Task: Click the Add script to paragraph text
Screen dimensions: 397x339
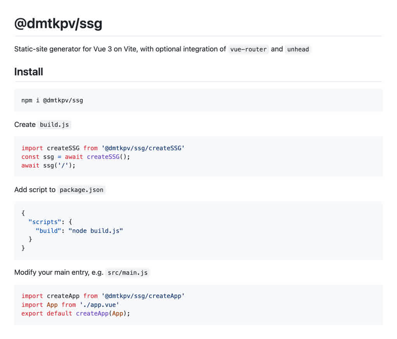Action: tap(35, 190)
